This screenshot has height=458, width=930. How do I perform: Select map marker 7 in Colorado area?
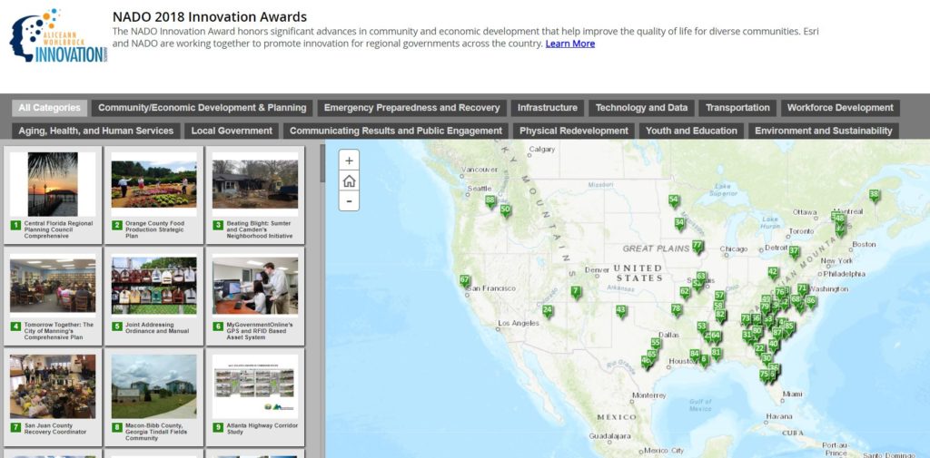coord(575,292)
